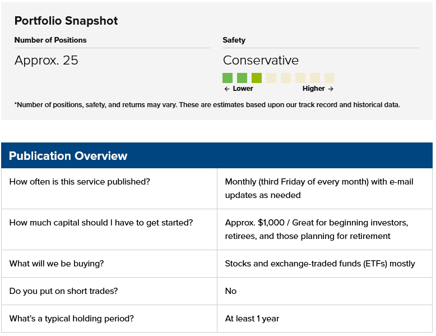Select the Monthly third Friday answer cell
The width and height of the screenshot is (436, 336).
[x=325, y=188]
